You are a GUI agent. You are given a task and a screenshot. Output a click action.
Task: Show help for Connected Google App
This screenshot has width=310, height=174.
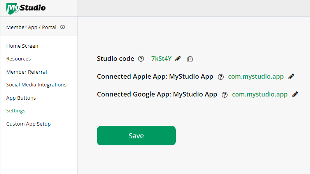point(224,95)
